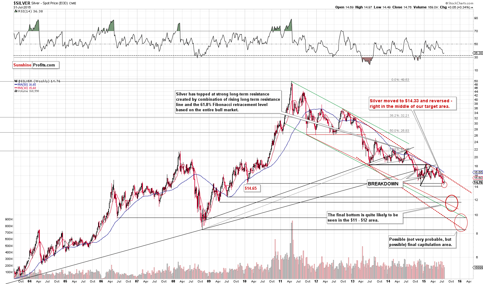Click the 70 level label on RSI axis
Viewport: 483px width, 284px height.
point(476,31)
